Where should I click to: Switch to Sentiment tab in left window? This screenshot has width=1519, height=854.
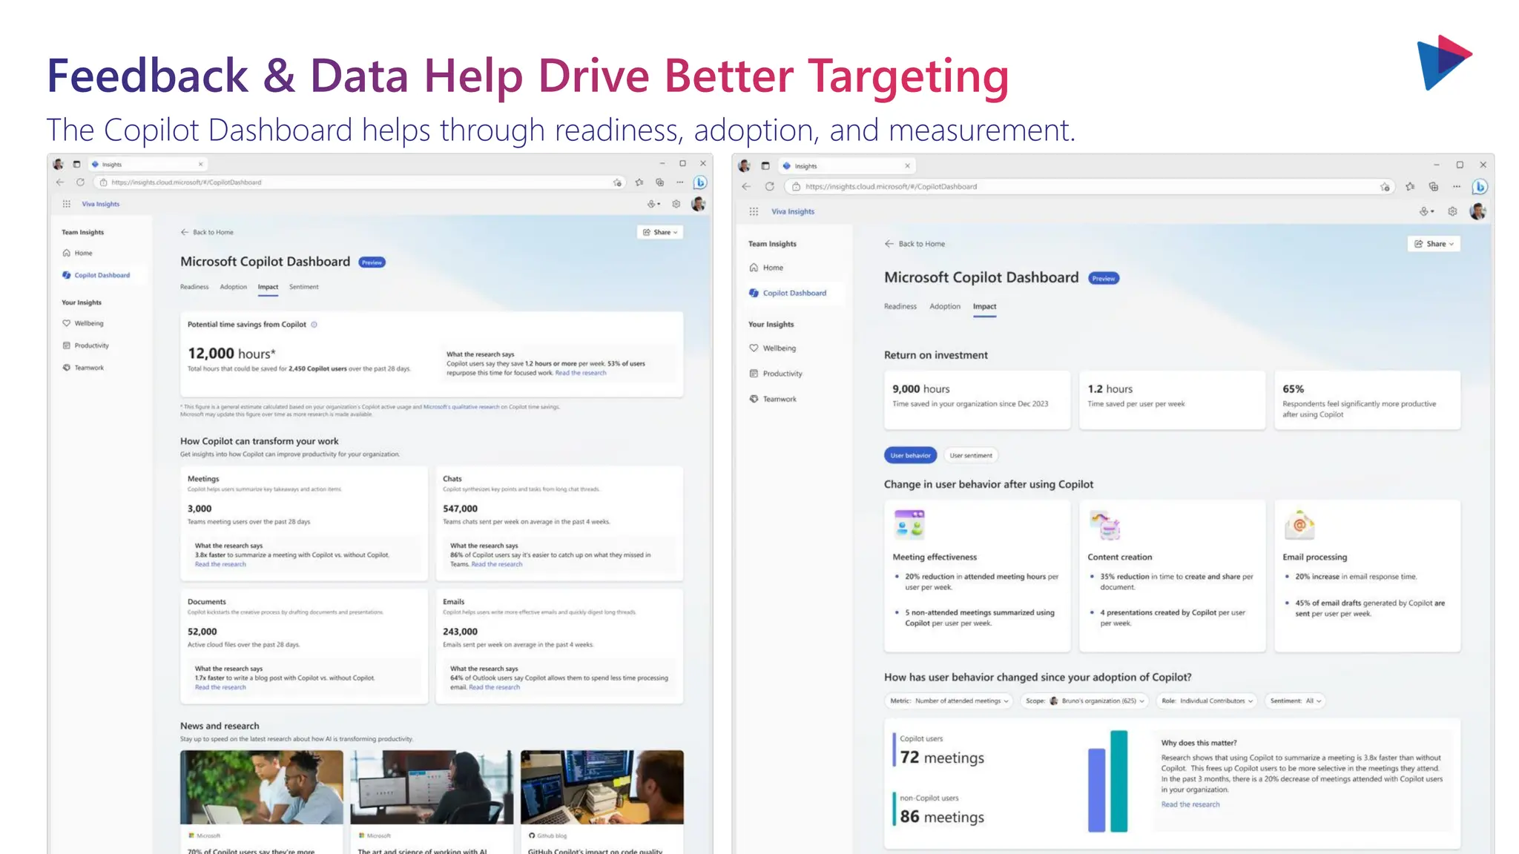(303, 287)
